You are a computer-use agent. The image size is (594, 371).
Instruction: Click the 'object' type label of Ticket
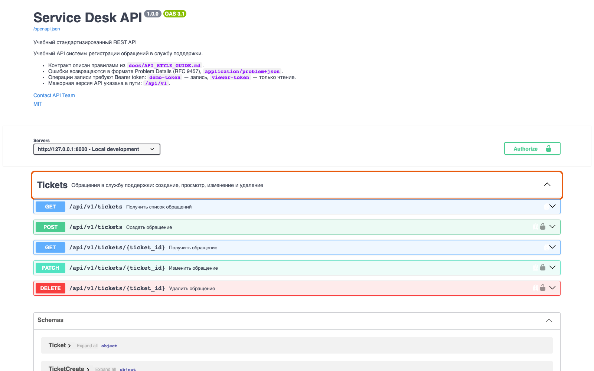point(109,346)
